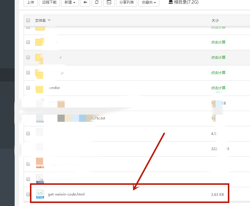
Task: Check the get-weixin-code.html checkbox
Action: click(28, 194)
